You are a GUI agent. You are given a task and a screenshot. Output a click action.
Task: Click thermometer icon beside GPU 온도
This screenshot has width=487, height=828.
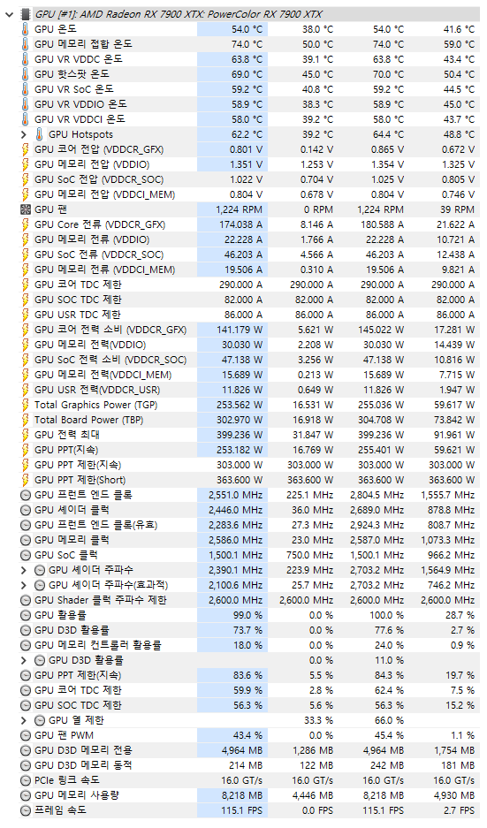pyautogui.click(x=26, y=29)
